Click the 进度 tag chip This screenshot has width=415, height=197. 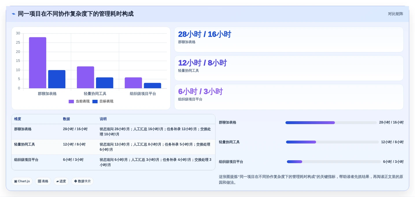tap(61, 181)
